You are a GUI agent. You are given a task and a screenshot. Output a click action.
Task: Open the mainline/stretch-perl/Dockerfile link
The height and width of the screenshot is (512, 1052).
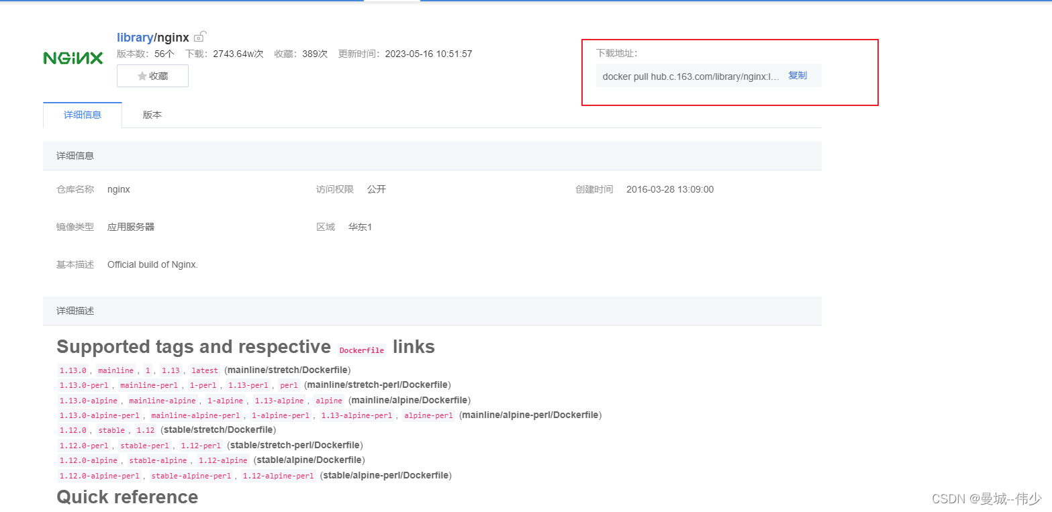377,385
